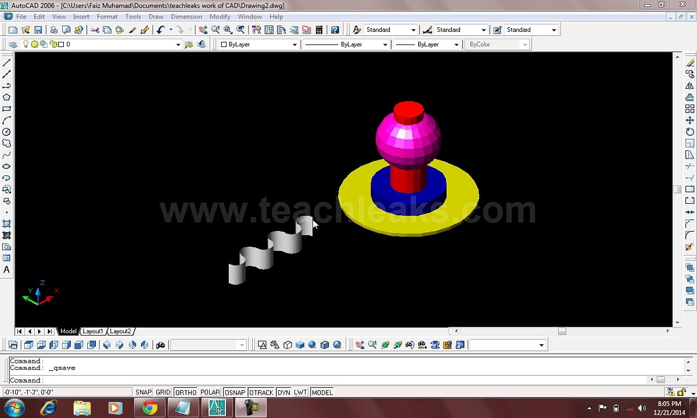This screenshot has width=697, height=418.
Task: Click the 3D Orbit icon
Action: point(385,345)
